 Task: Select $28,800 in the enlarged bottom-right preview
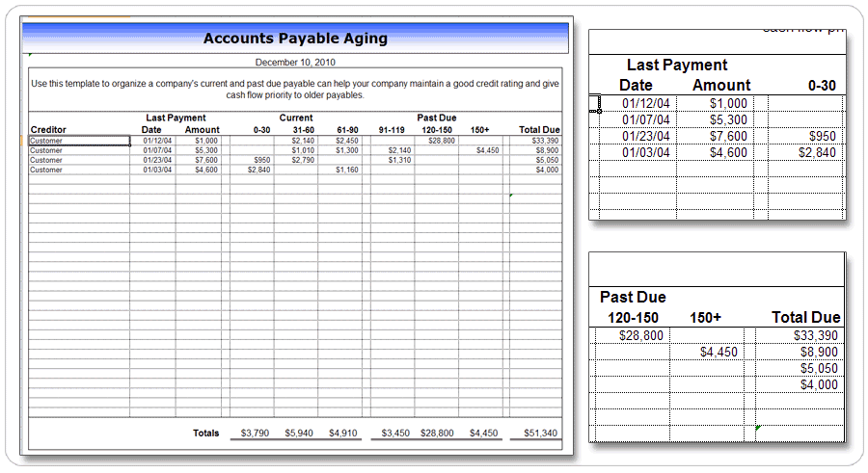pyautogui.click(x=641, y=336)
